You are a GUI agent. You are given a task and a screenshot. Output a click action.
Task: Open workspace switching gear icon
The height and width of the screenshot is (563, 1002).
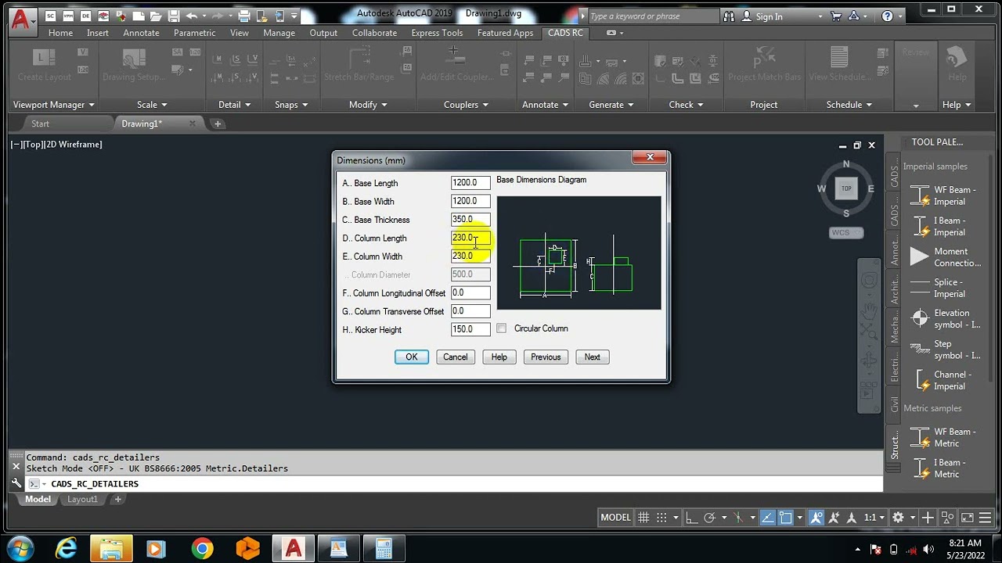pyautogui.click(x=898, y=517)
